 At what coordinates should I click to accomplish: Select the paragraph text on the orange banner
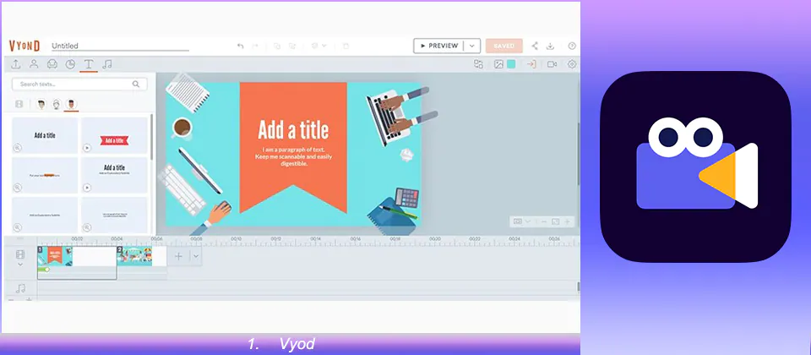pos(293,156)
